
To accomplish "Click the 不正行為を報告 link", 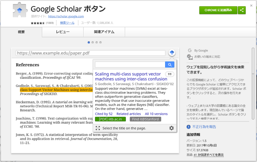I will point(204,127).
